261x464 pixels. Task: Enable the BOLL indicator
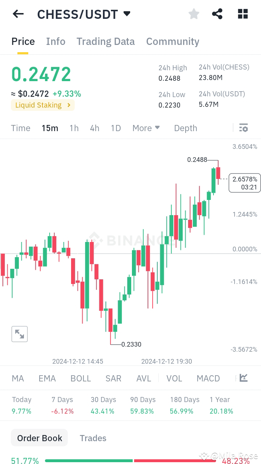coord(80,378)
